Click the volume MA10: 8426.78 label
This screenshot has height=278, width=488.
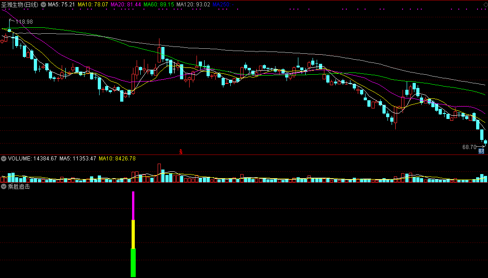(x=117, y=159)
